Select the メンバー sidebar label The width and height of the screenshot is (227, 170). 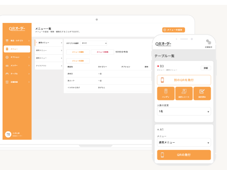point(14,66)
